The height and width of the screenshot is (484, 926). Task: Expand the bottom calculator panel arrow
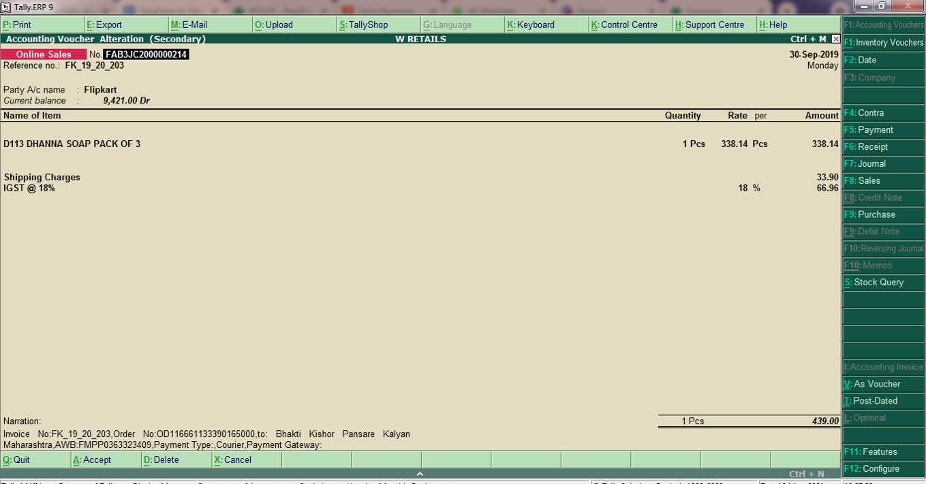click(420, 474)
